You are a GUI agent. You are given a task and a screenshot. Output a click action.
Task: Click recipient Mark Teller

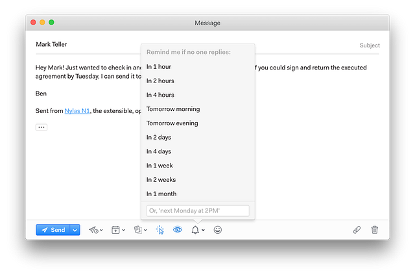(x=51, y=44)
